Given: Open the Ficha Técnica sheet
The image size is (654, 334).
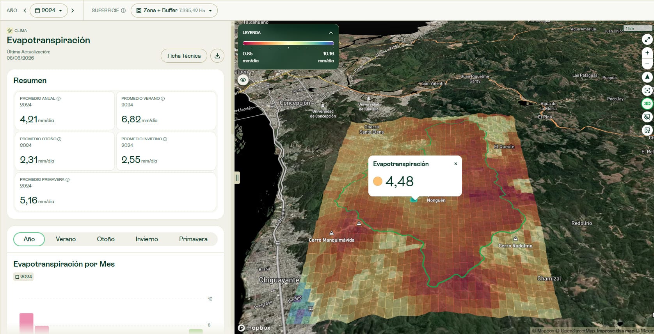Looking at the screenshot, I should (184, 56).
